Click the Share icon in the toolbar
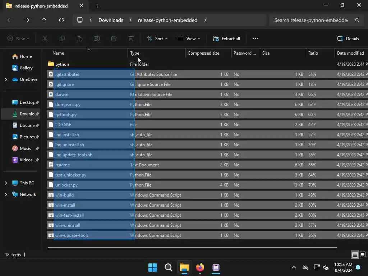368x276 pixels. 114,39
